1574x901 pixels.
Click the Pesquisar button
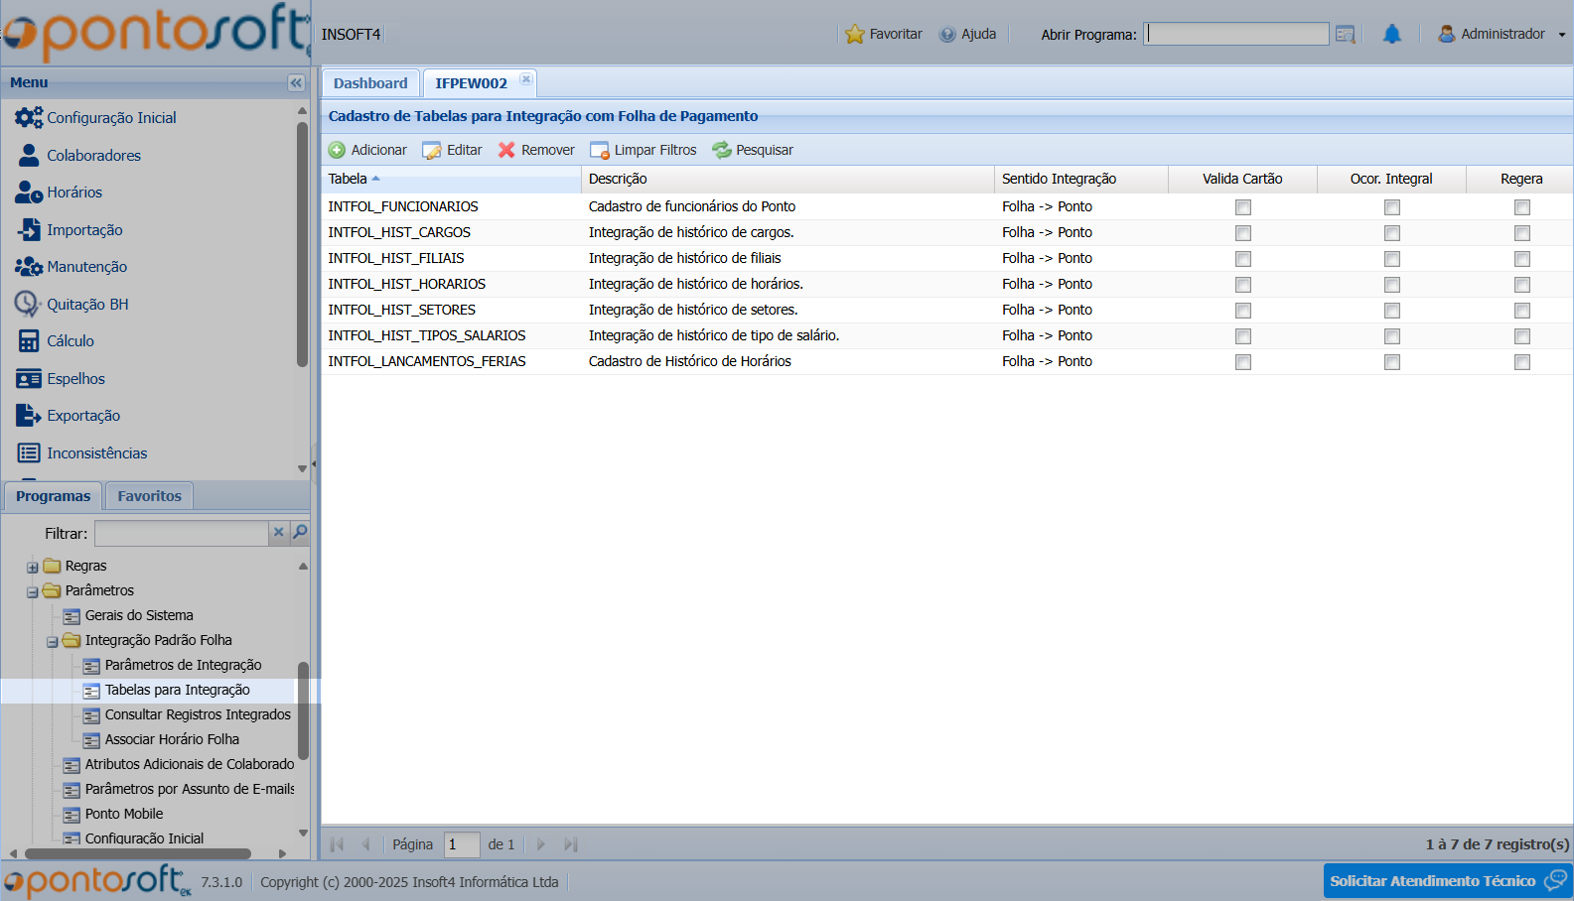(x=753, y=150)
